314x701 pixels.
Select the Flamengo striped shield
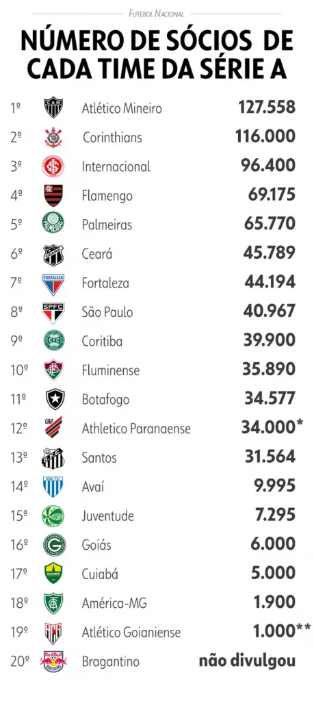pyautogui.click(x=53, y=195)
